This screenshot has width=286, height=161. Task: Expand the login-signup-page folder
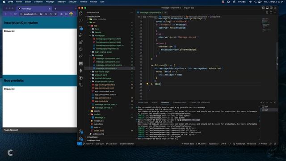point(103,52)
